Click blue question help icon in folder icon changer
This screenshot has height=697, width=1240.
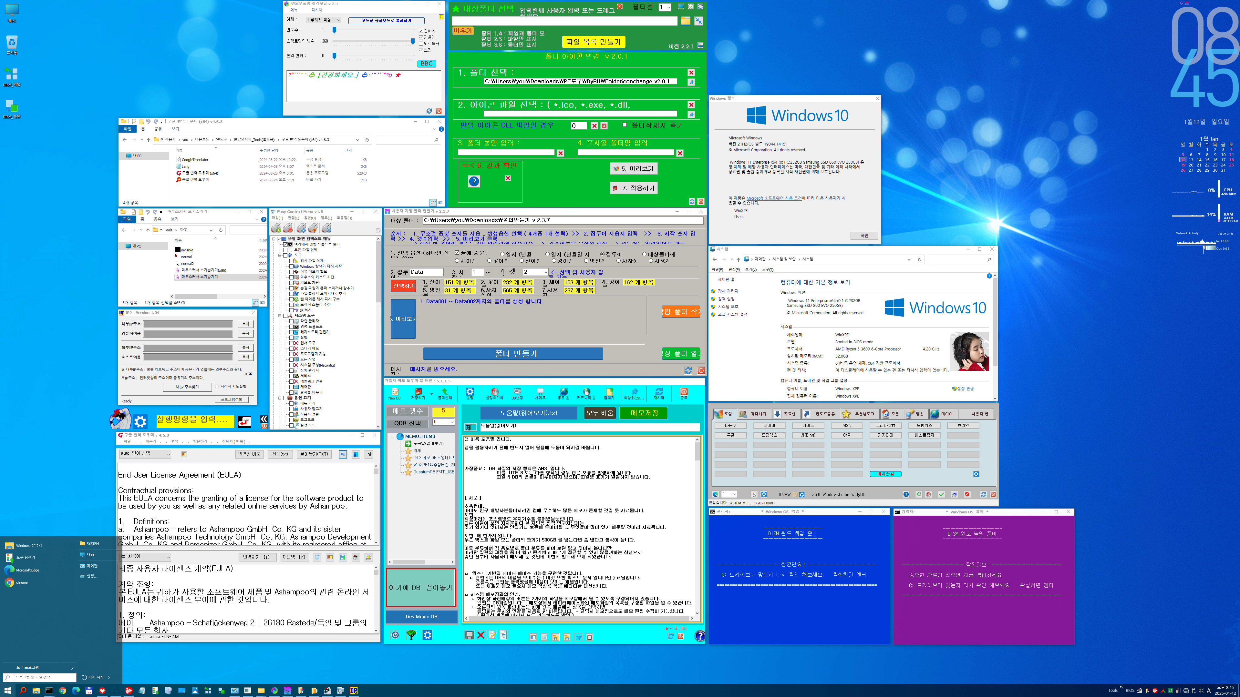point(474,181)
